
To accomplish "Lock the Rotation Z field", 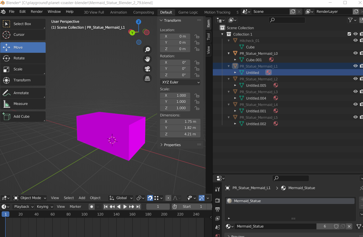I will click(x=197, y=75).
